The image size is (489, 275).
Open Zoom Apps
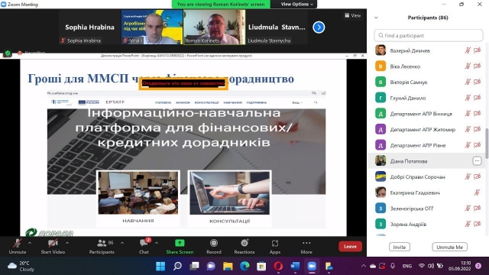pyautogui.click(x=275, y=246)
